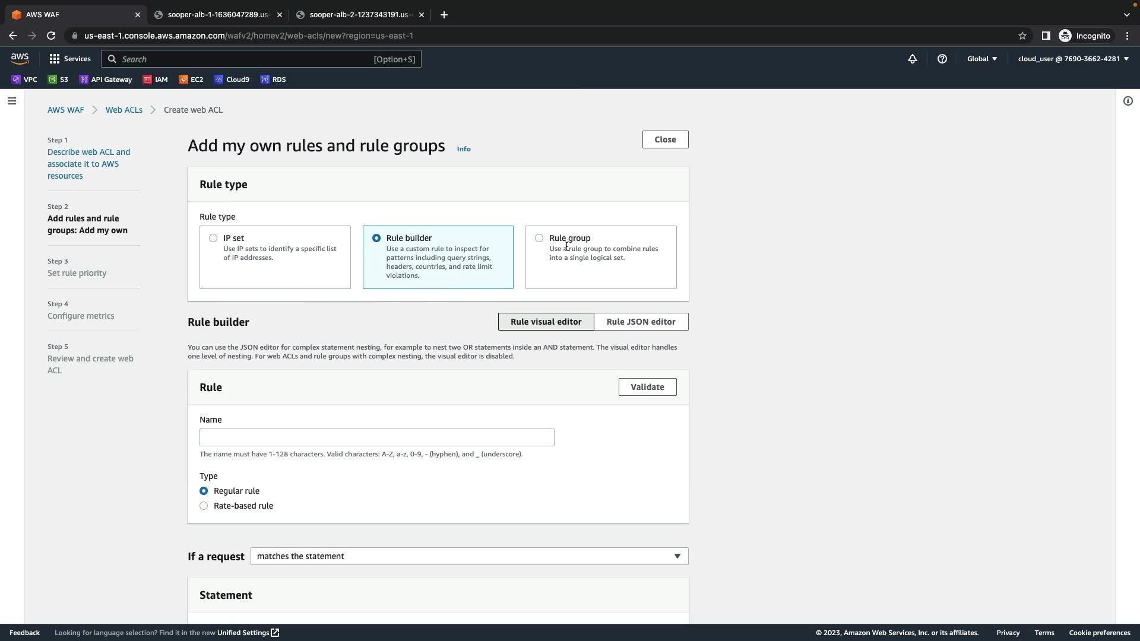This screenshot has height=641, width=1140.
Task: Switch to the sooper-alb-2 browser tab
Action: pyautogui.click(x=359, y=14)
